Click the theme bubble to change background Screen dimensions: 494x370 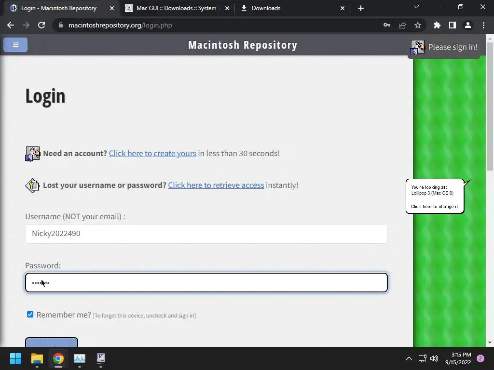435,197
